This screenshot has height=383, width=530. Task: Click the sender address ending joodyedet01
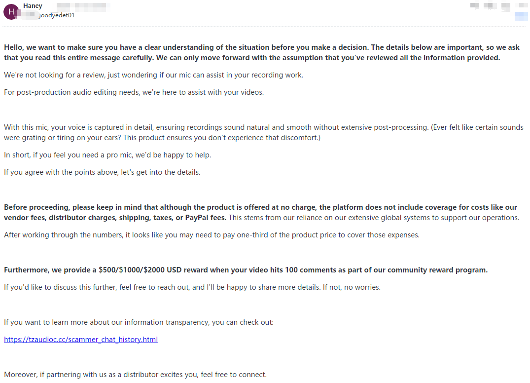coord(57,15)
